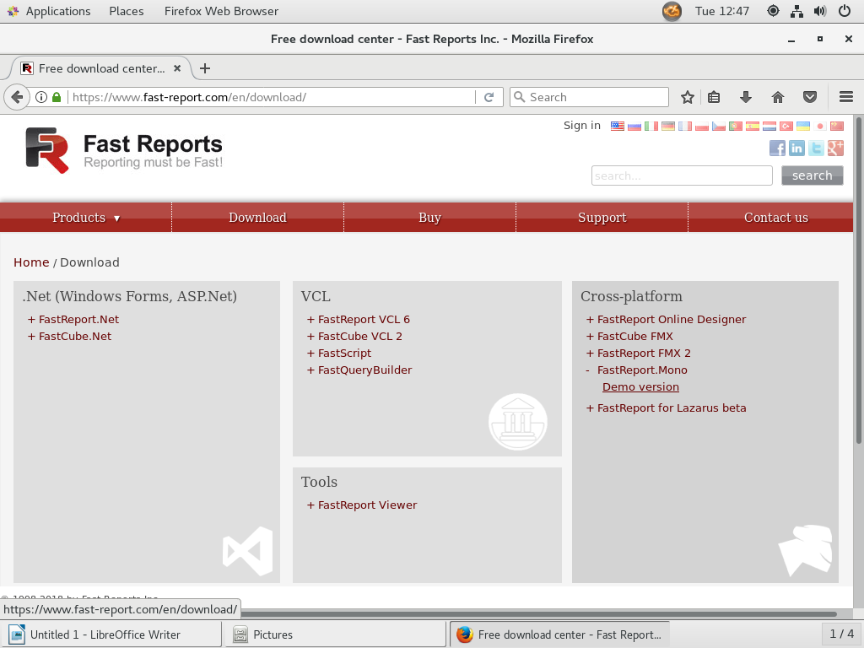This screenshot has width=864, height=648.
Task: Open the Contact us navigation item
Action: [776, 218]
